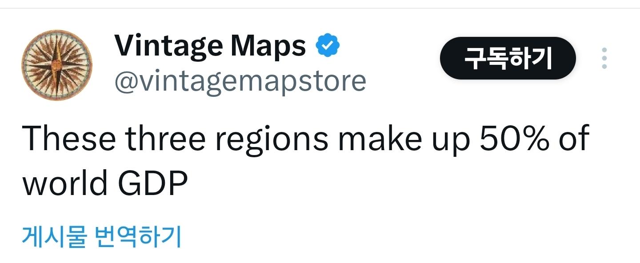Click the blue verified checkmark badge
The width and height of the screenshot is (640, 263).
point(328,46)
